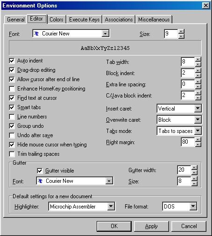212x236 pixels.
Task: Enable Undo after save
Action: pyautogui.click(x=12, y=135)
